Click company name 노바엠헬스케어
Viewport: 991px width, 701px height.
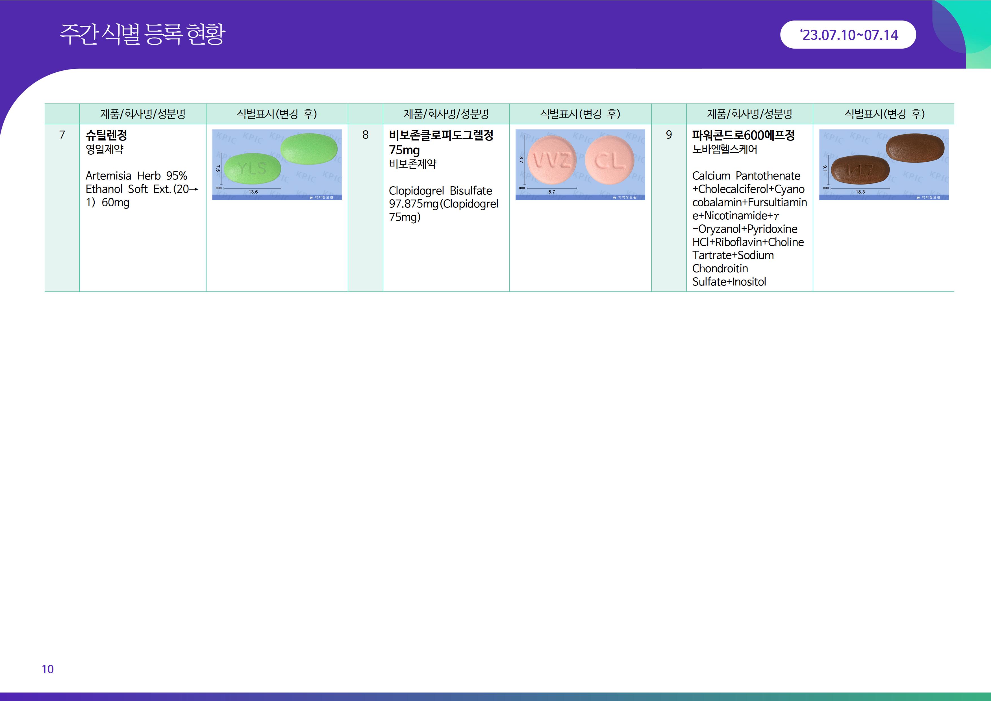point(725,150)
